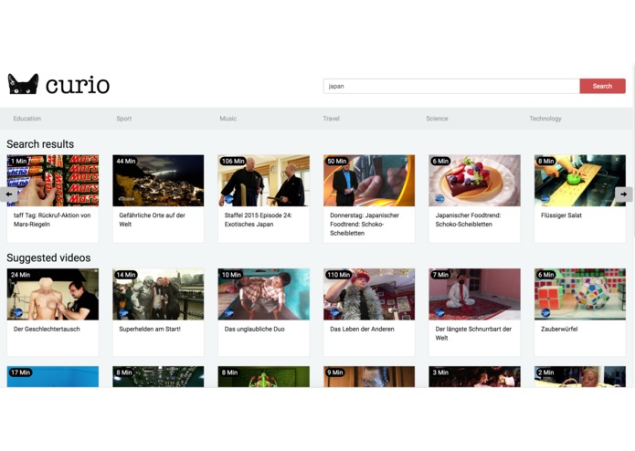The width and height of the screenshot is (635, 451).
Task: Open the Music category
Action: 228,119
